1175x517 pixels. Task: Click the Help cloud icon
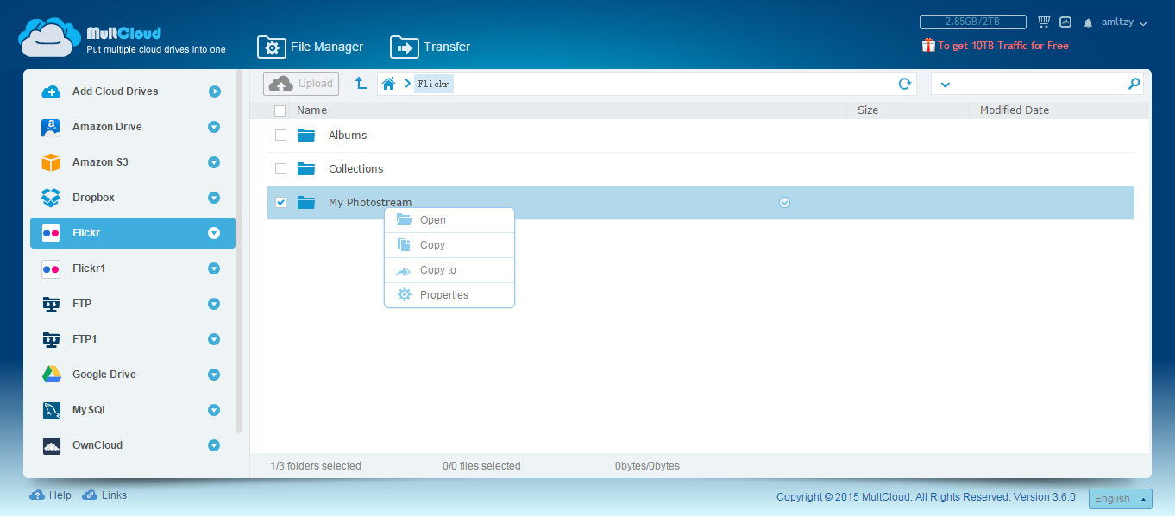click(37, 495)
